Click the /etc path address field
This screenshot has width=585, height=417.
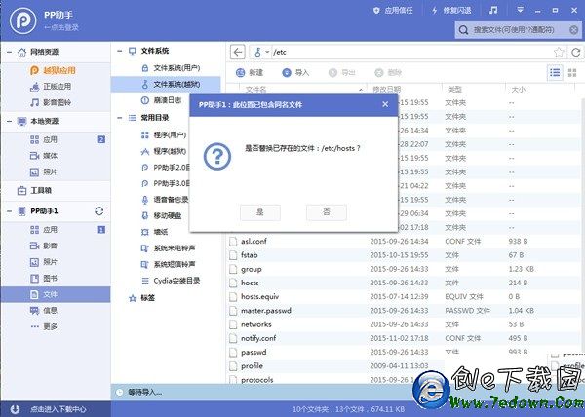[x=410, y=52]
